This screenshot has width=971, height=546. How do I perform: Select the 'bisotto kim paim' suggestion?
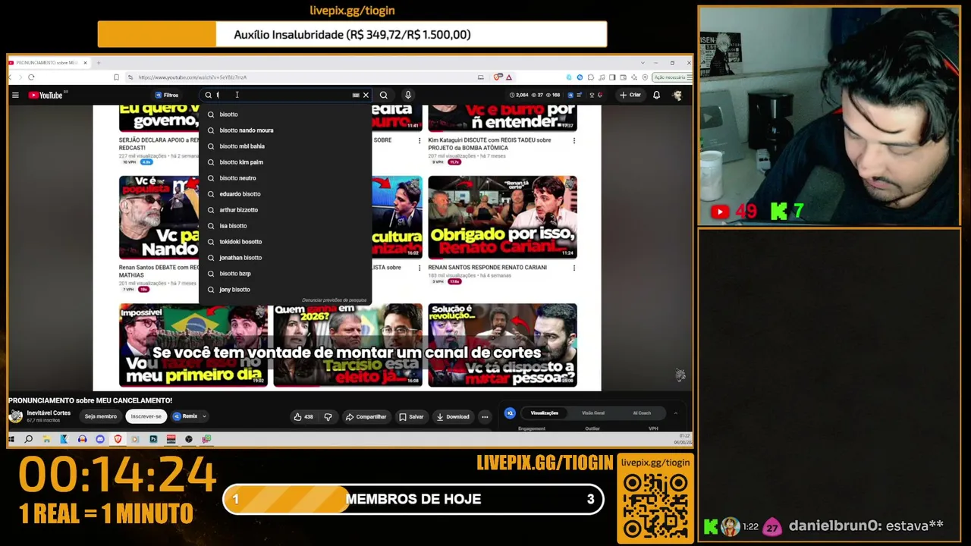[x=284, y=162]
